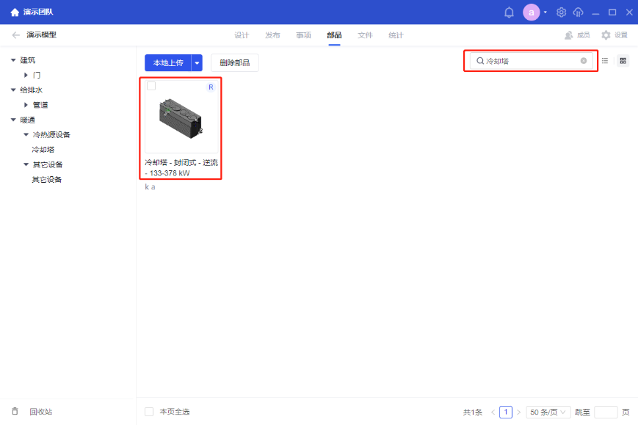Screen dimensions: 638x425
Task: Open the cloud upload icon
Action: coord(579,12)
